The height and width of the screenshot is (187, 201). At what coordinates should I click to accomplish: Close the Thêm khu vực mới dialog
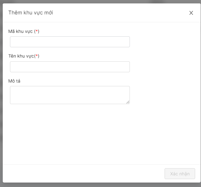click(x=191, y=13)
